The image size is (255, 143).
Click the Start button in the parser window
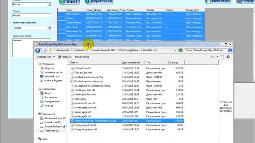click(69, 2)
